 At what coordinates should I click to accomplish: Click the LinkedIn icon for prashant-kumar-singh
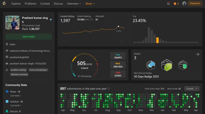7,63
